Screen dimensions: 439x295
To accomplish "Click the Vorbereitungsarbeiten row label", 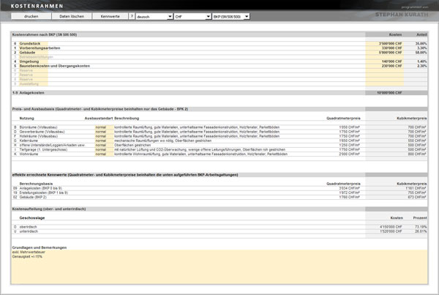I will click(40, 48).
